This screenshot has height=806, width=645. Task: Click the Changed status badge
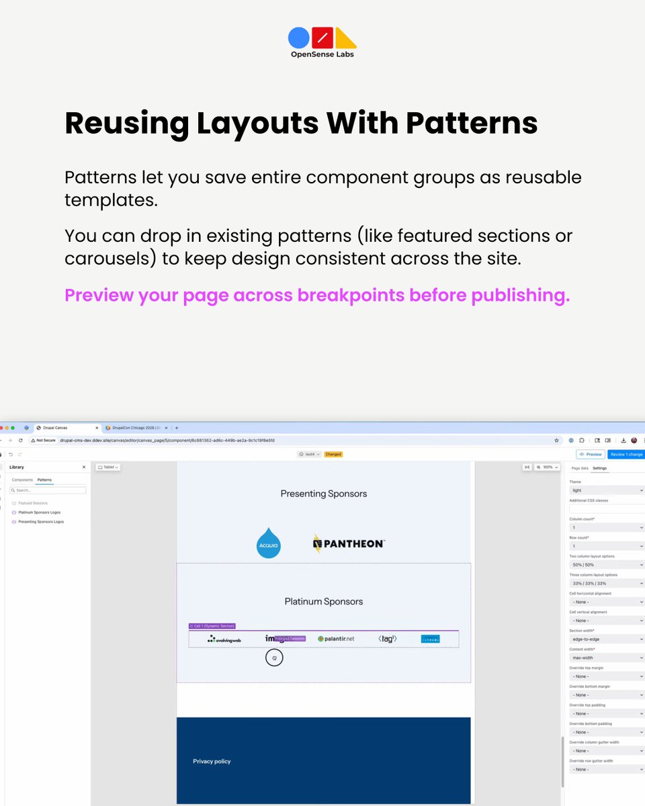[333, 454]
